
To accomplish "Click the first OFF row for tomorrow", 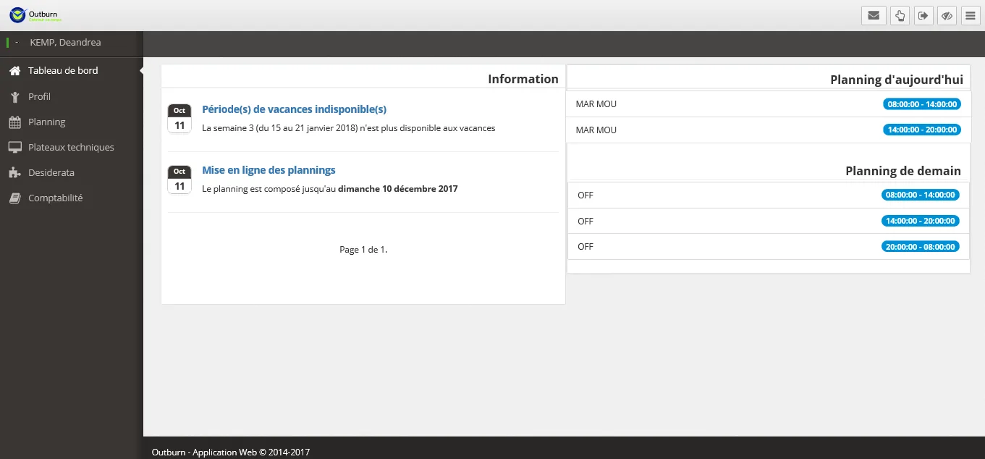I will click(769, 195).
